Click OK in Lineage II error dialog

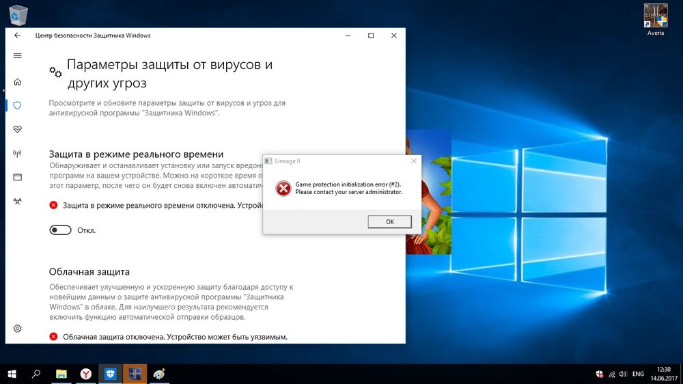389,221
